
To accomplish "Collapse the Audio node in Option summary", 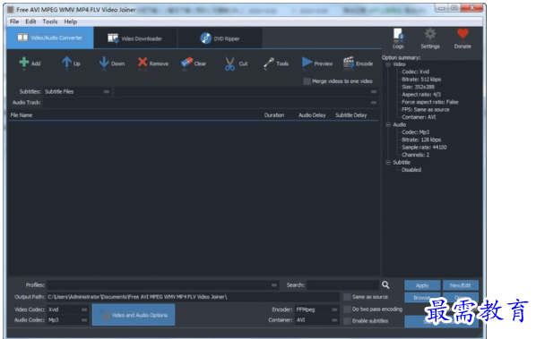I will click(x=388, y=125).
